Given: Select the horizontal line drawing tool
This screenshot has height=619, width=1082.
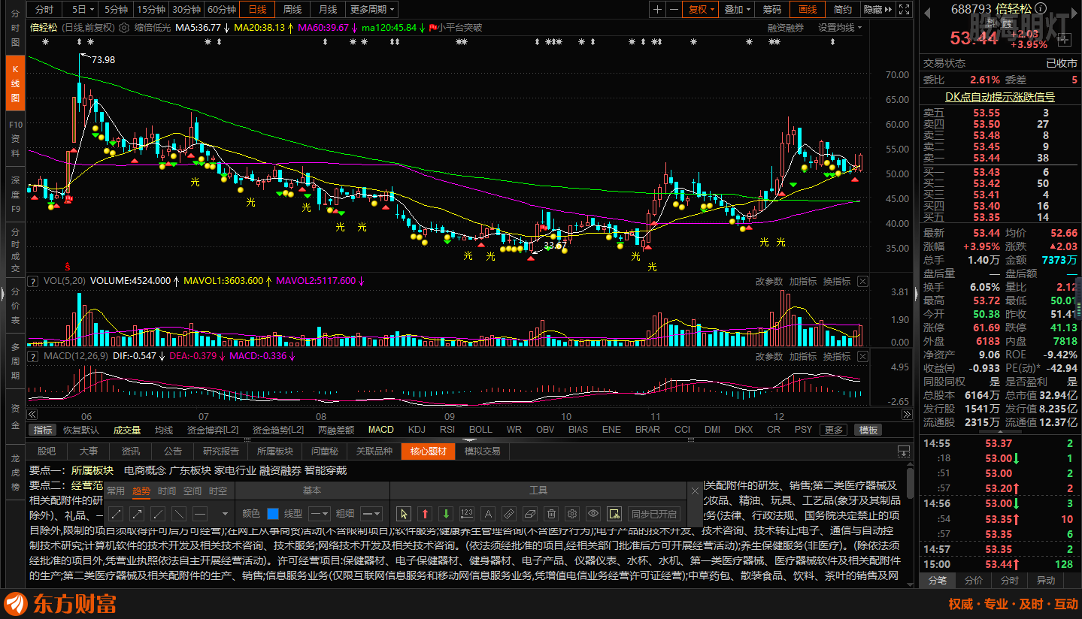Looking at the screenshot, I should pyautogui.click(x=200, y=514).
